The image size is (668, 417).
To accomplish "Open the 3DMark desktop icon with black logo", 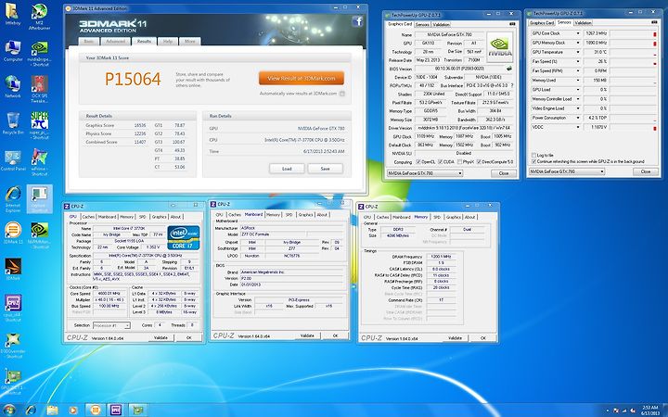I will 13,267.
